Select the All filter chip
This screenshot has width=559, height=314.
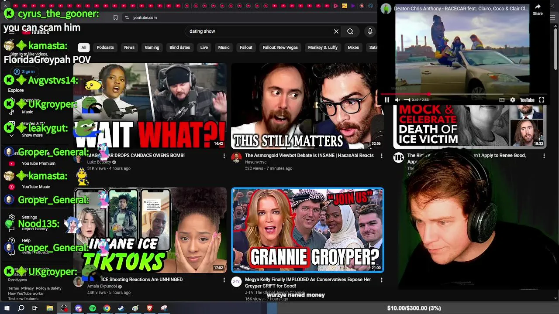click(84, 48)
